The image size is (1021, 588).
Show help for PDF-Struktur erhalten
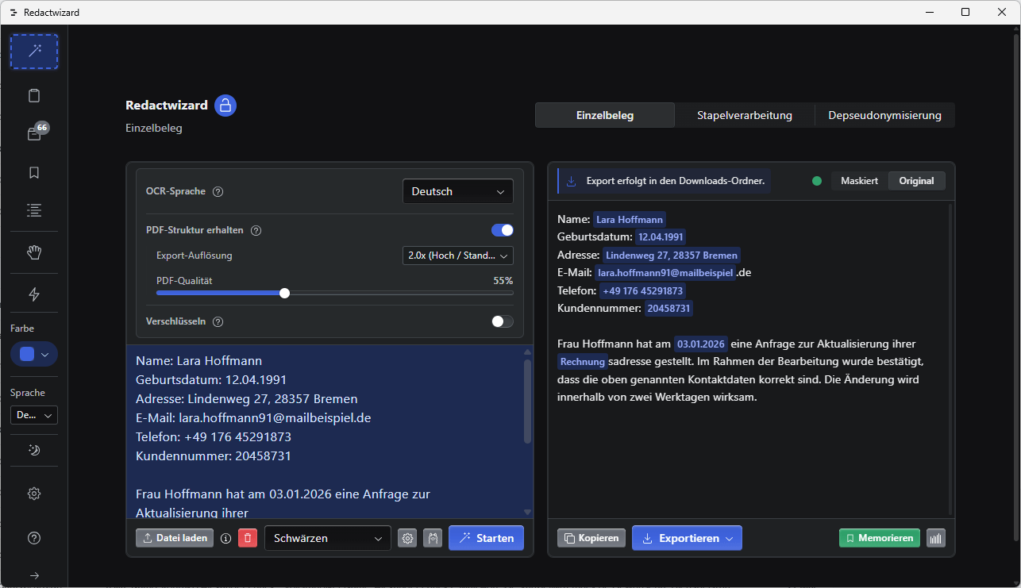pyautogui.click(x=256, y=231)
